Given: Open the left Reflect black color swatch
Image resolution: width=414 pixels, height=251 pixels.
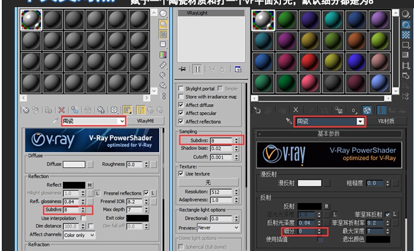Looking at the screenshot, I should pyautogui.click(x=74, y=185).
